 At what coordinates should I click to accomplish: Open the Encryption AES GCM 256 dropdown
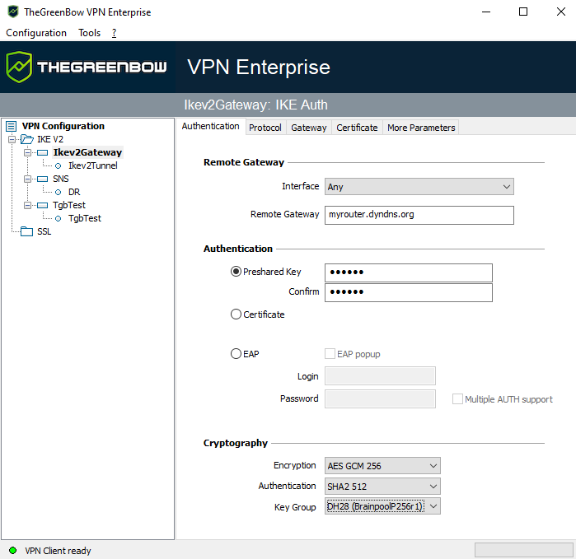(382, 466)
